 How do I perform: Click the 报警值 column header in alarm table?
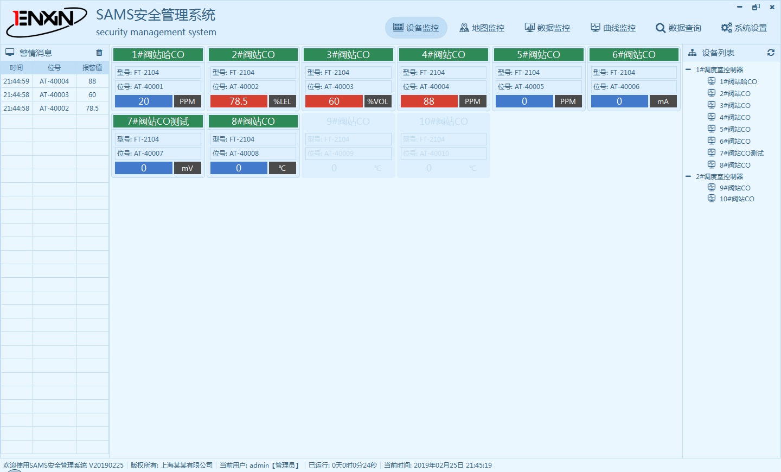click(92, 68)
